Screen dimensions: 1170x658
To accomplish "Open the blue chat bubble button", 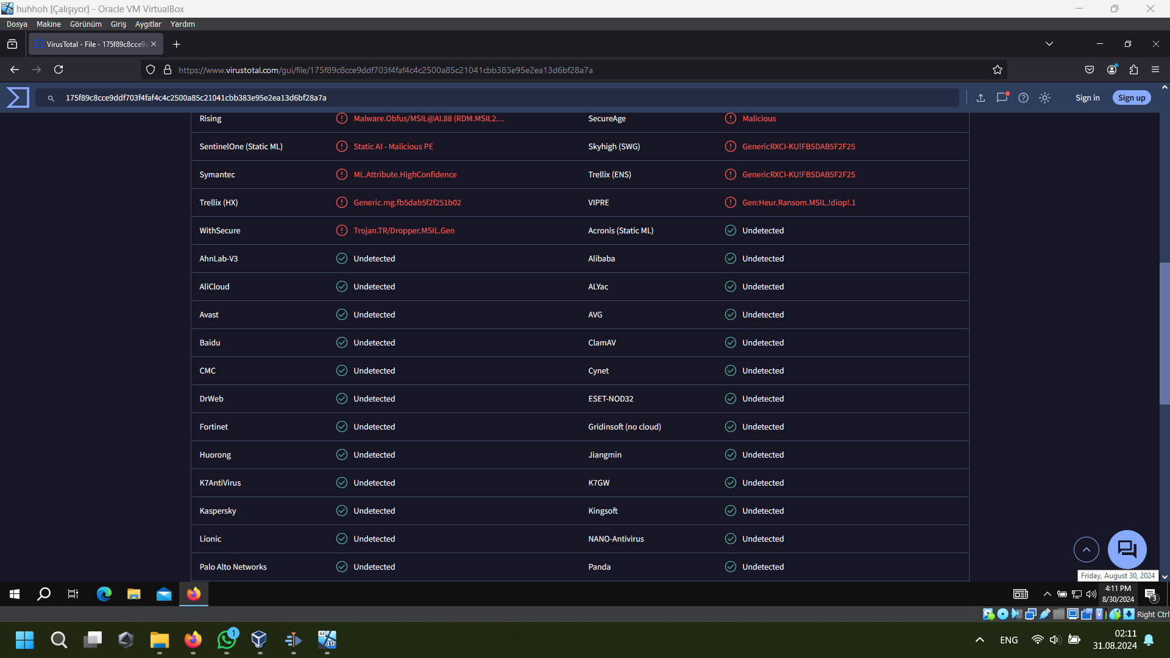I will click(1127, 550).
